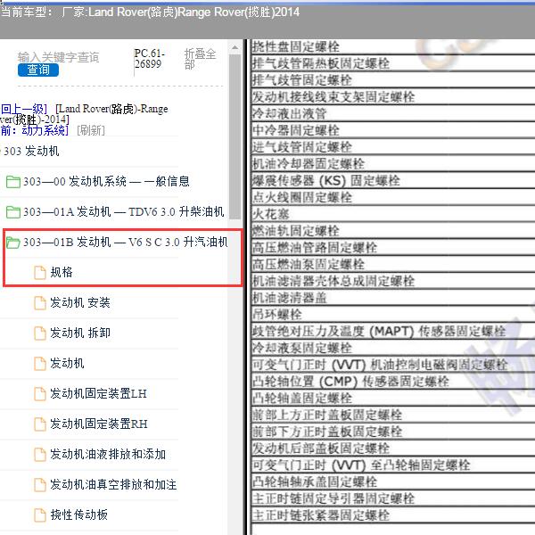This screenshot has width=535, height=535.
Task: Select table row 中冷器固定螺栓
Action: point(392,130)
